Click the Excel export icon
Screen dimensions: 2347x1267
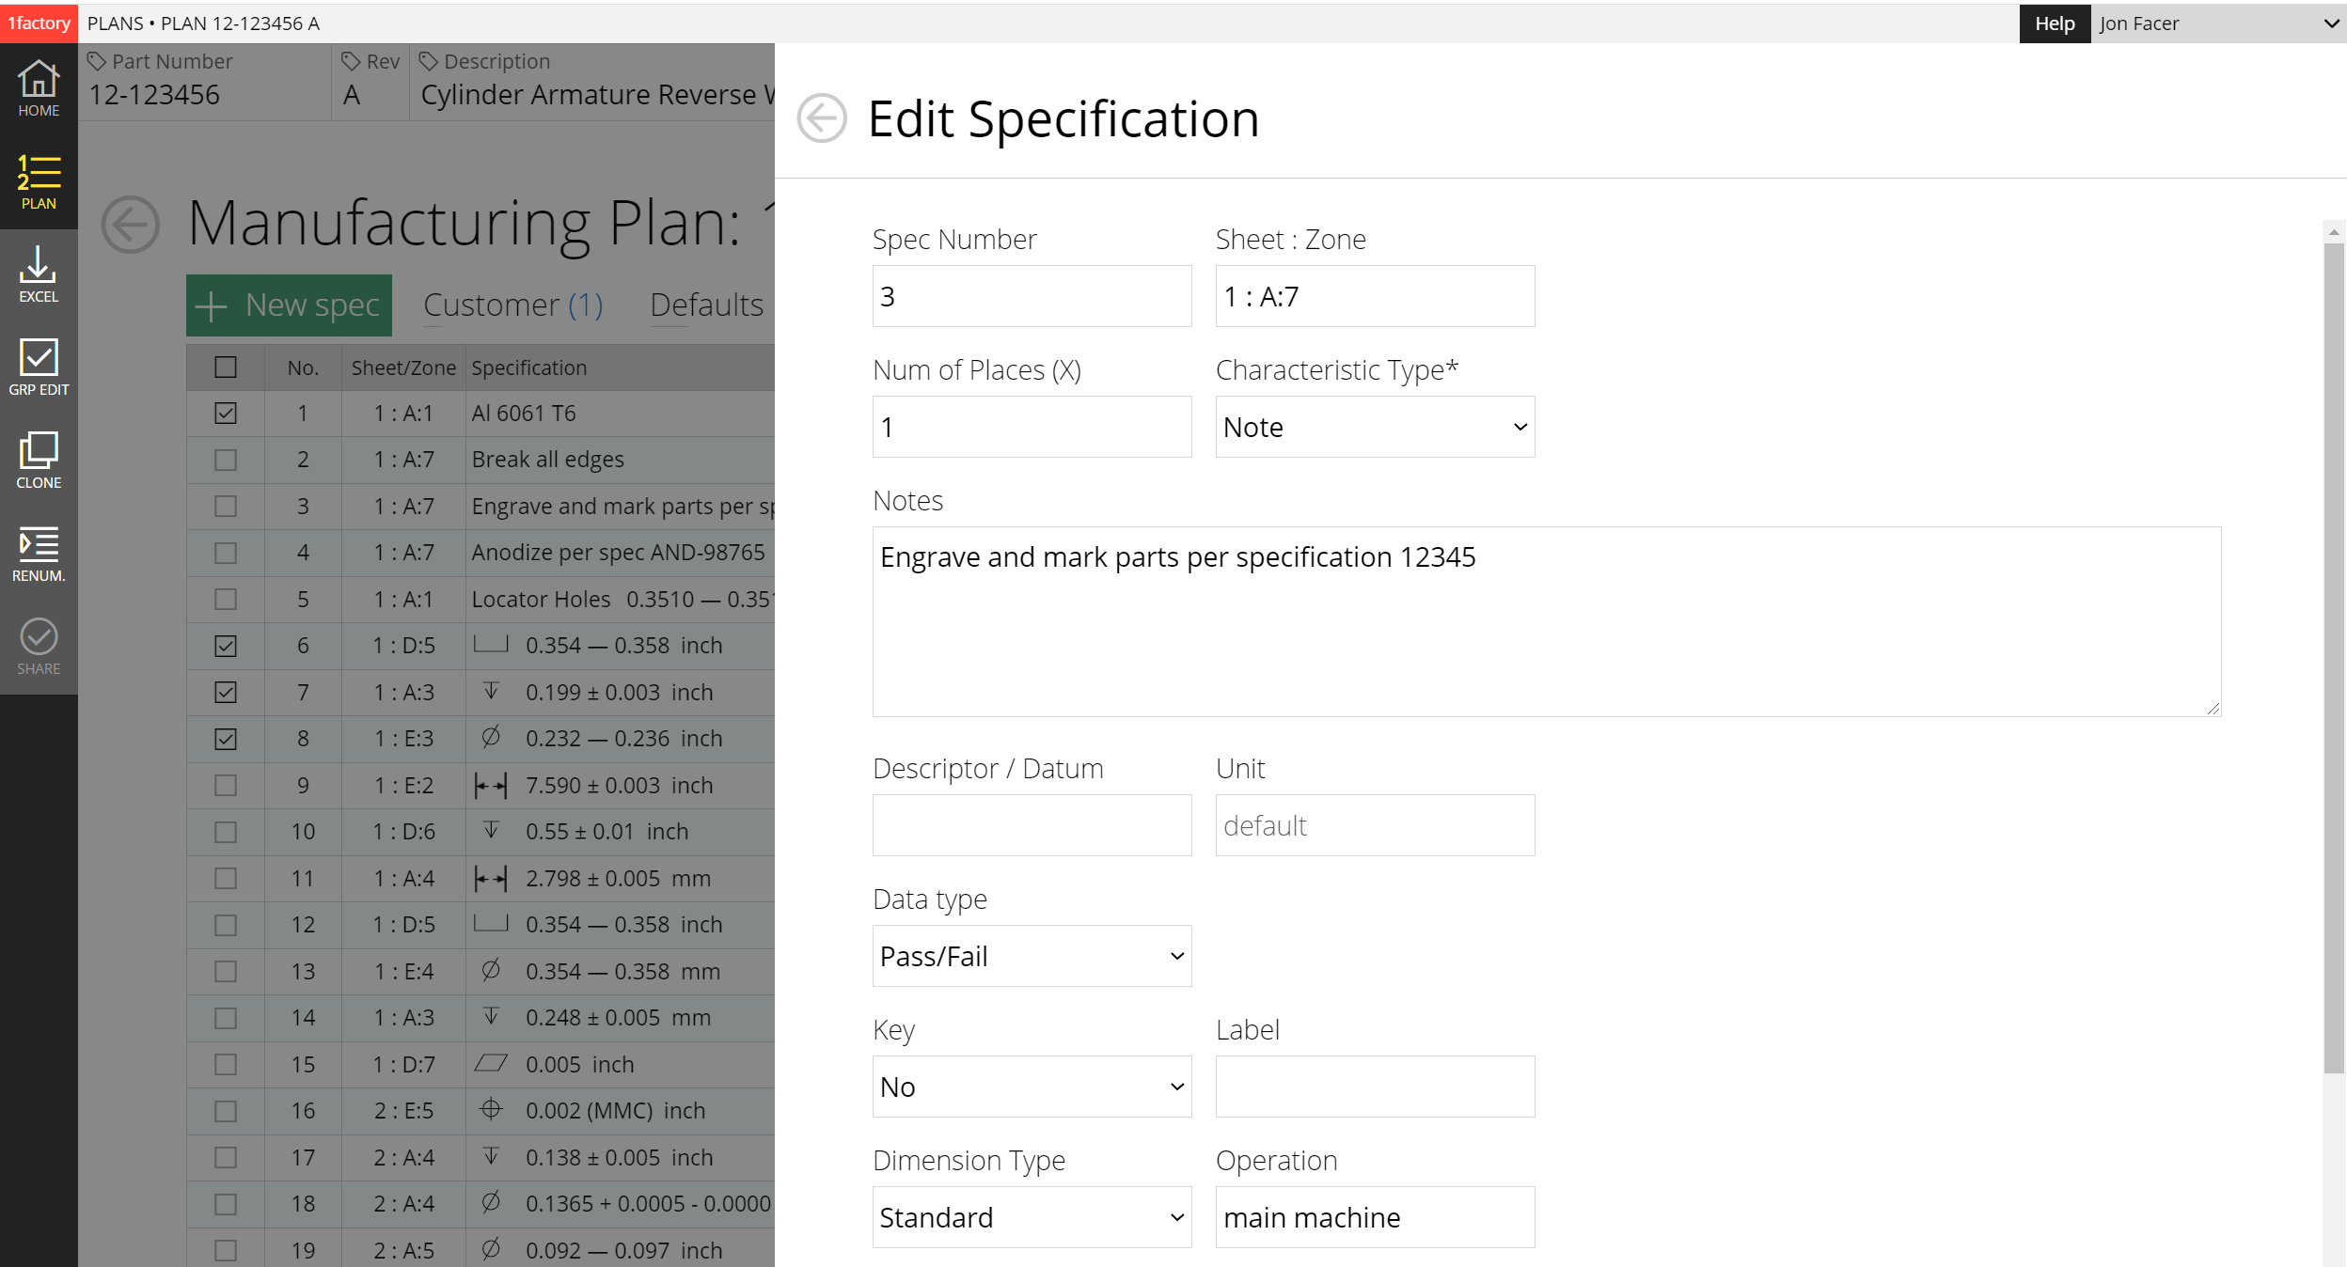pyautogui.click(x=39, y=275)
